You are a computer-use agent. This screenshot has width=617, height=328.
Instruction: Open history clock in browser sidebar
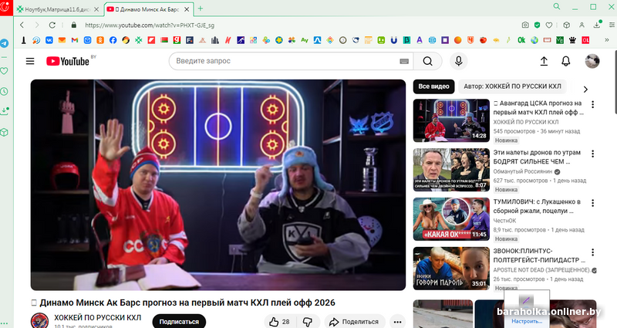[5, 91]
